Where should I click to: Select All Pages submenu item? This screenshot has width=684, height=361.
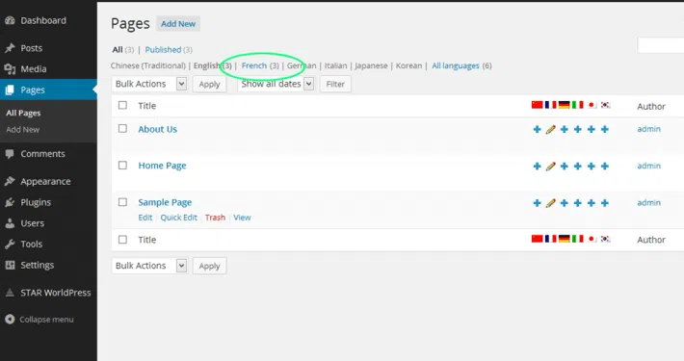[x=23, y=113]
